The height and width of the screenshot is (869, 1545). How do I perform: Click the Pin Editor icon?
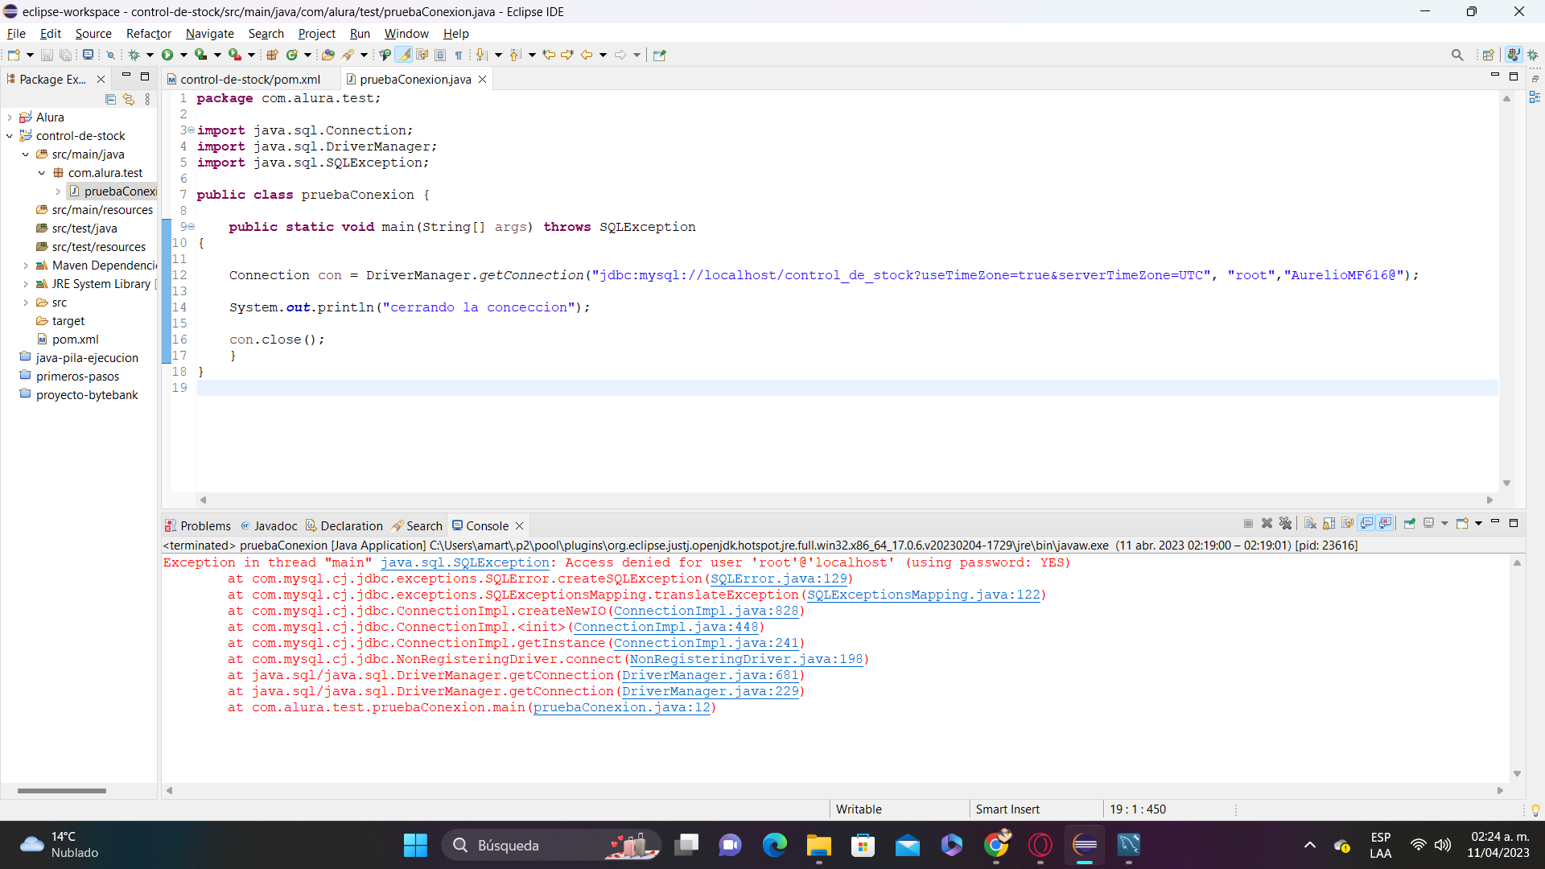(660, 55)
